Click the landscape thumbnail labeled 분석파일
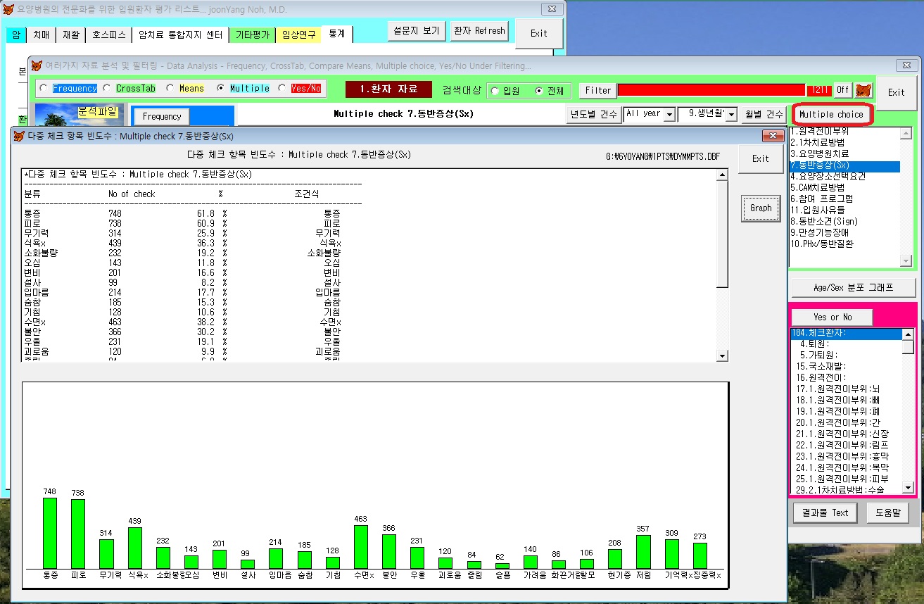The width and height of the screenshot is (924, 604). click(x=80, y=114)
